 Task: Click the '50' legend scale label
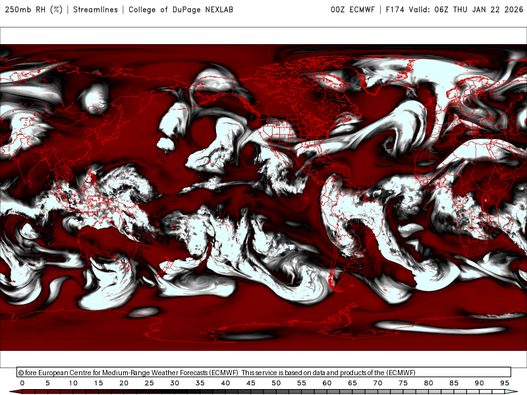[x=276, y=383]
